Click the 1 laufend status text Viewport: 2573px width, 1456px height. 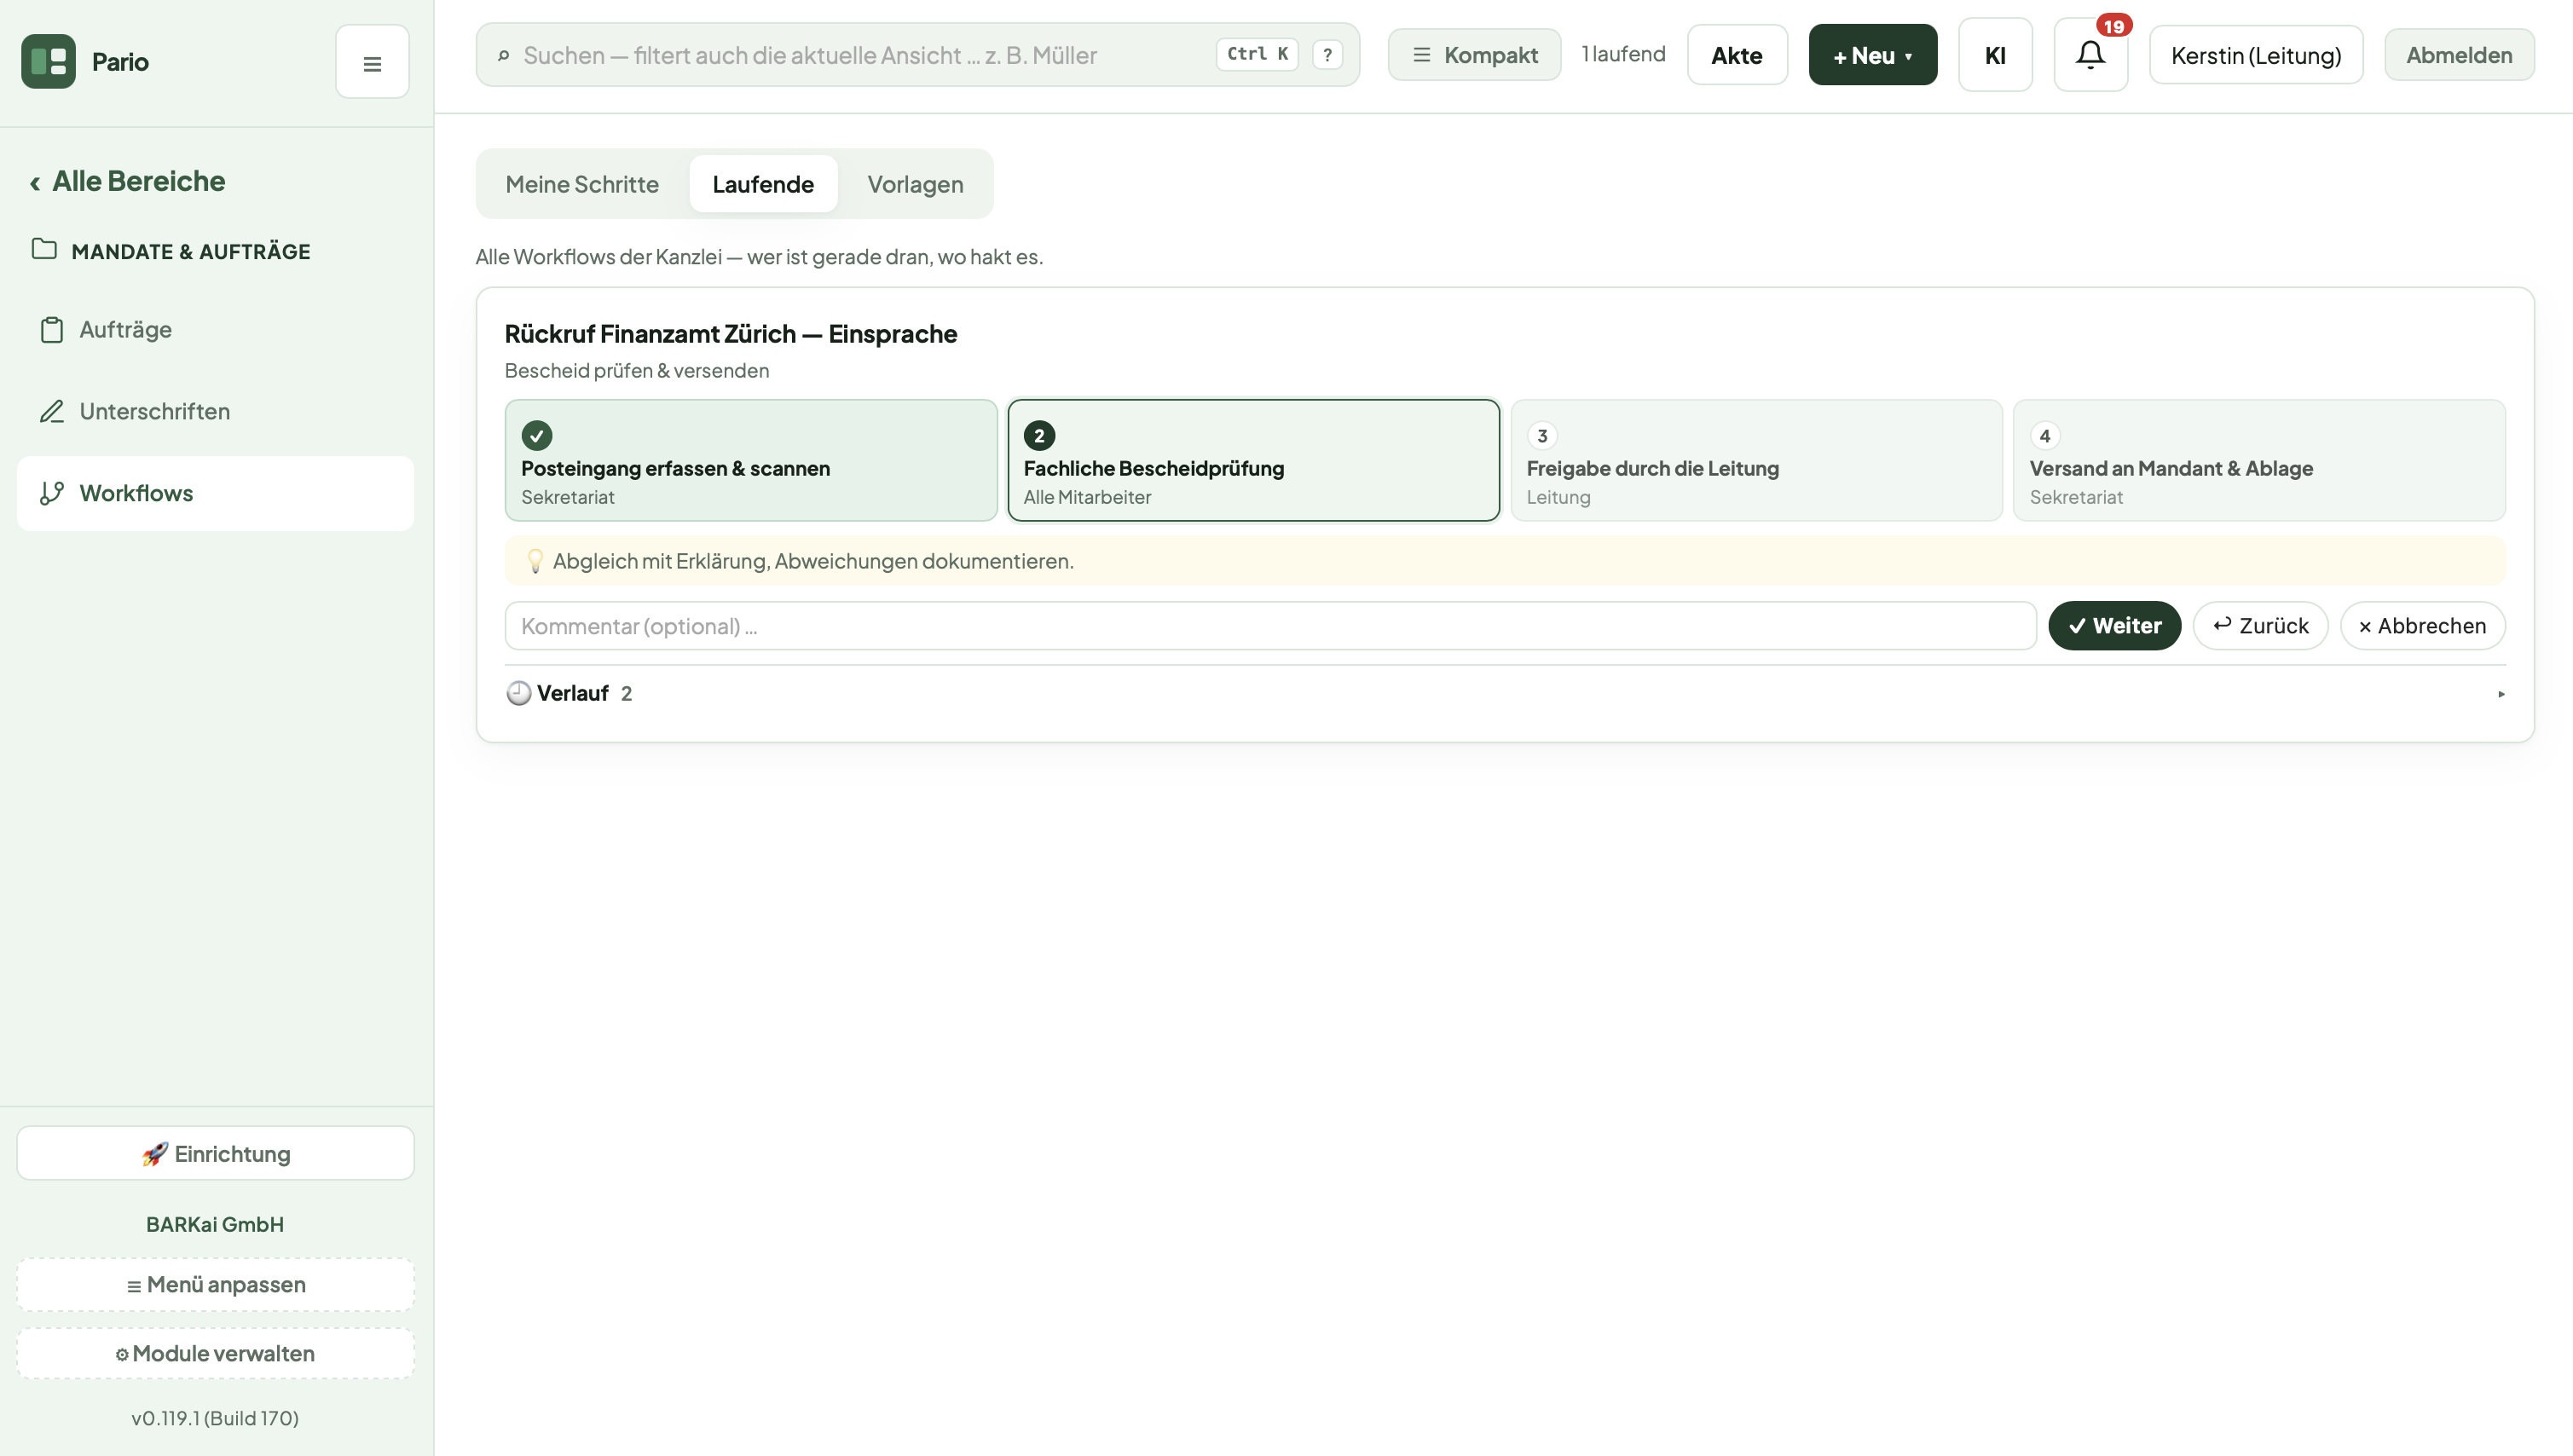(x=1623, y=54)
